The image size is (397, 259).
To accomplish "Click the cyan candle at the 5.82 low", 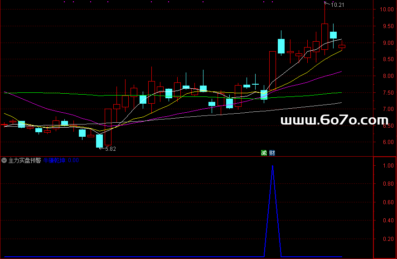I will 99,141.
